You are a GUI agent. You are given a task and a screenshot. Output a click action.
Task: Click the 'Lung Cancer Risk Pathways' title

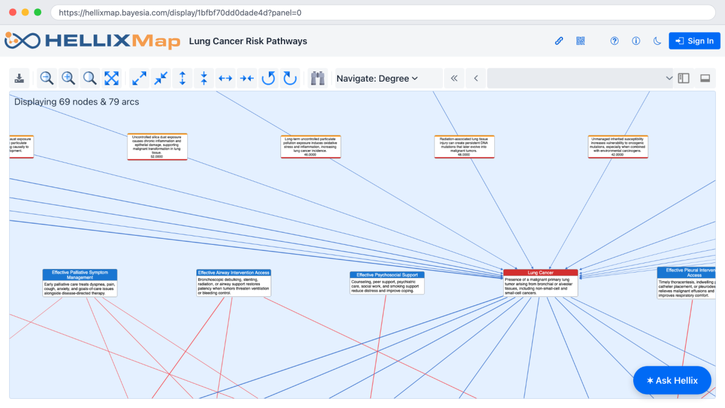coord(248,41)
